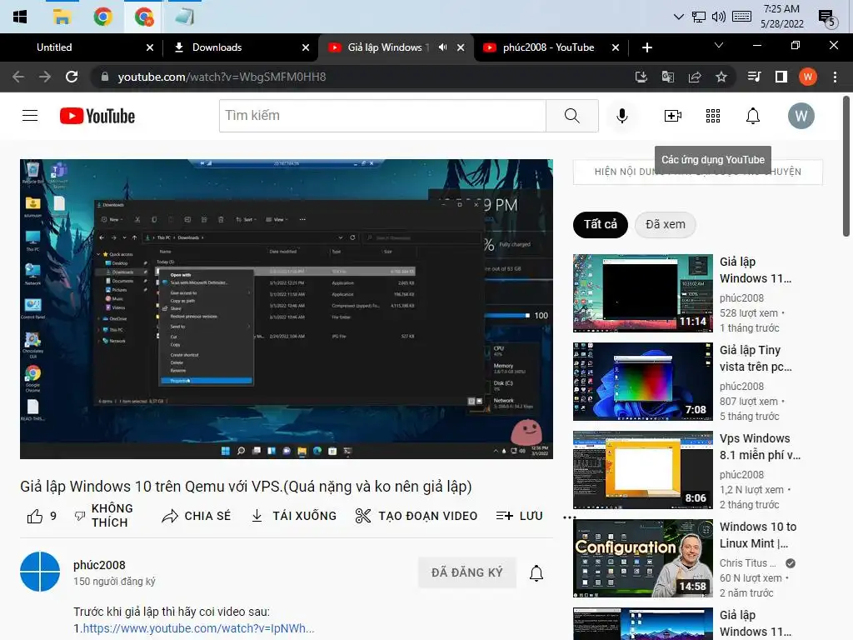Open a new browser tab
This screenshot has width=853, height=640.
pos(646,47)
